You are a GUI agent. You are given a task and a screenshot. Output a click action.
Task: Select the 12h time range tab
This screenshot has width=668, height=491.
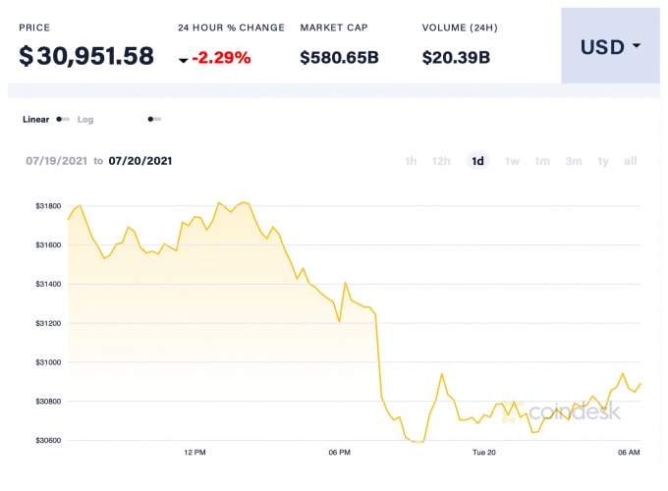tap(441, 161)
